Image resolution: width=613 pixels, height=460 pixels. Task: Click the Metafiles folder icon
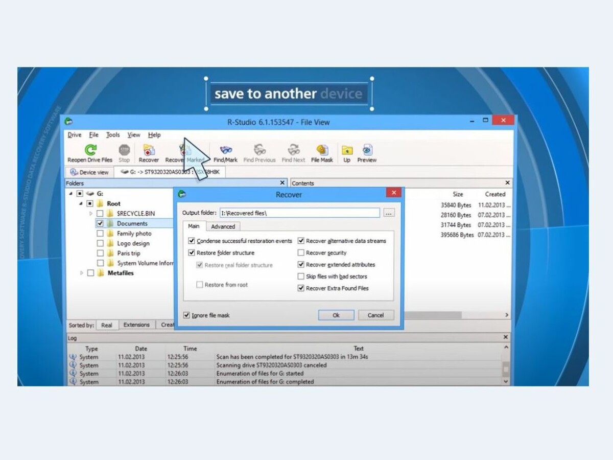click(101, 273)
